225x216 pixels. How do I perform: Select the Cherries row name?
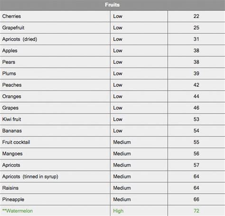pos(11,16)
